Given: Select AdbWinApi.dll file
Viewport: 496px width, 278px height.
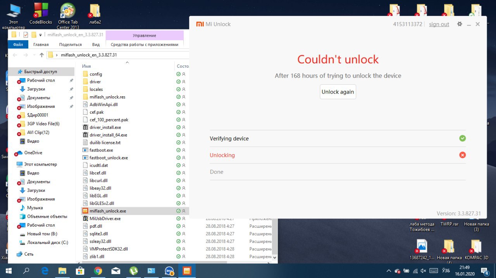Looking at the screenshot, I should (x=103, y=104).
